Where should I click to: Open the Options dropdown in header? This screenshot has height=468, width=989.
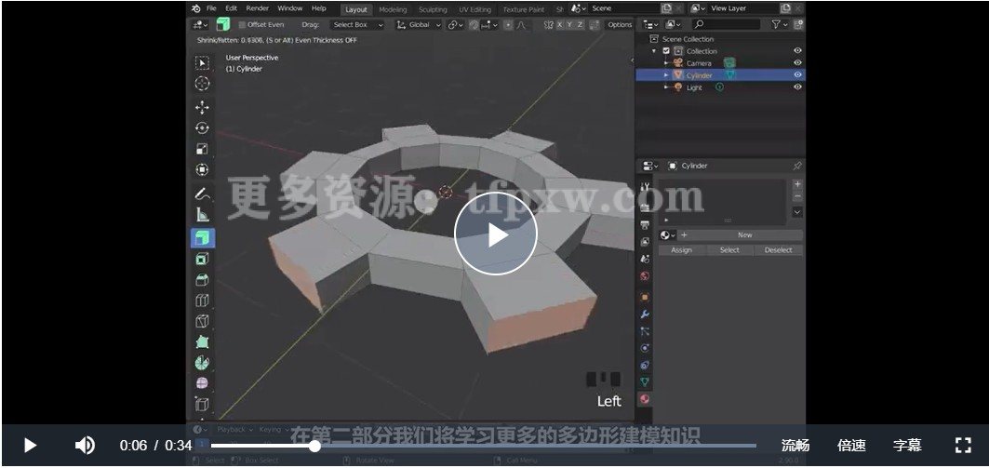(620, 24)
